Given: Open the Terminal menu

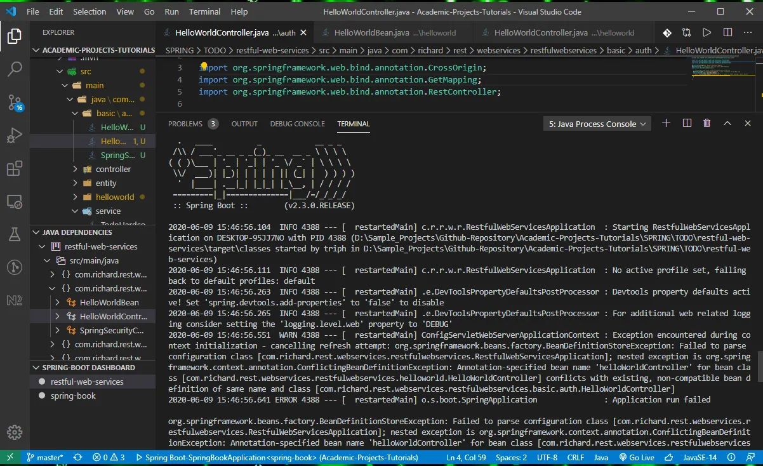Looking at the screenshot, I should tap(204, 11).
